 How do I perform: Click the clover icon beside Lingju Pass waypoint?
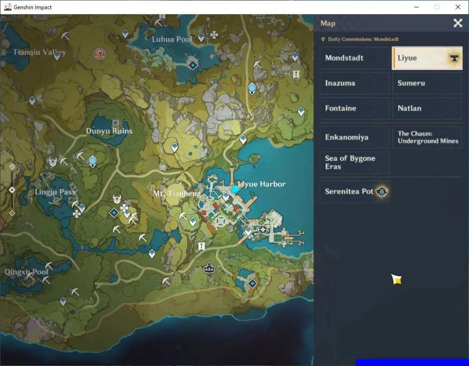tap(77, 213)
